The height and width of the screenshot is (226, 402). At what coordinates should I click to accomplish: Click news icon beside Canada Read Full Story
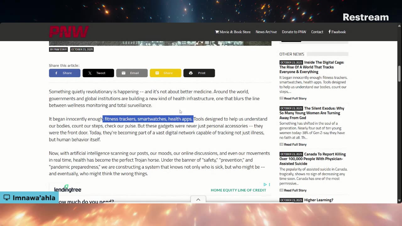coord(281,190)
